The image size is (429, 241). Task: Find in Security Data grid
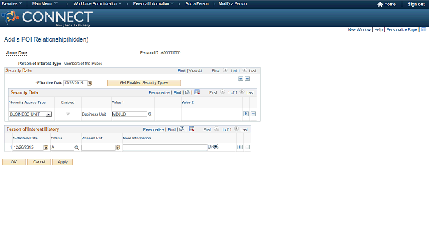point(177,92)
